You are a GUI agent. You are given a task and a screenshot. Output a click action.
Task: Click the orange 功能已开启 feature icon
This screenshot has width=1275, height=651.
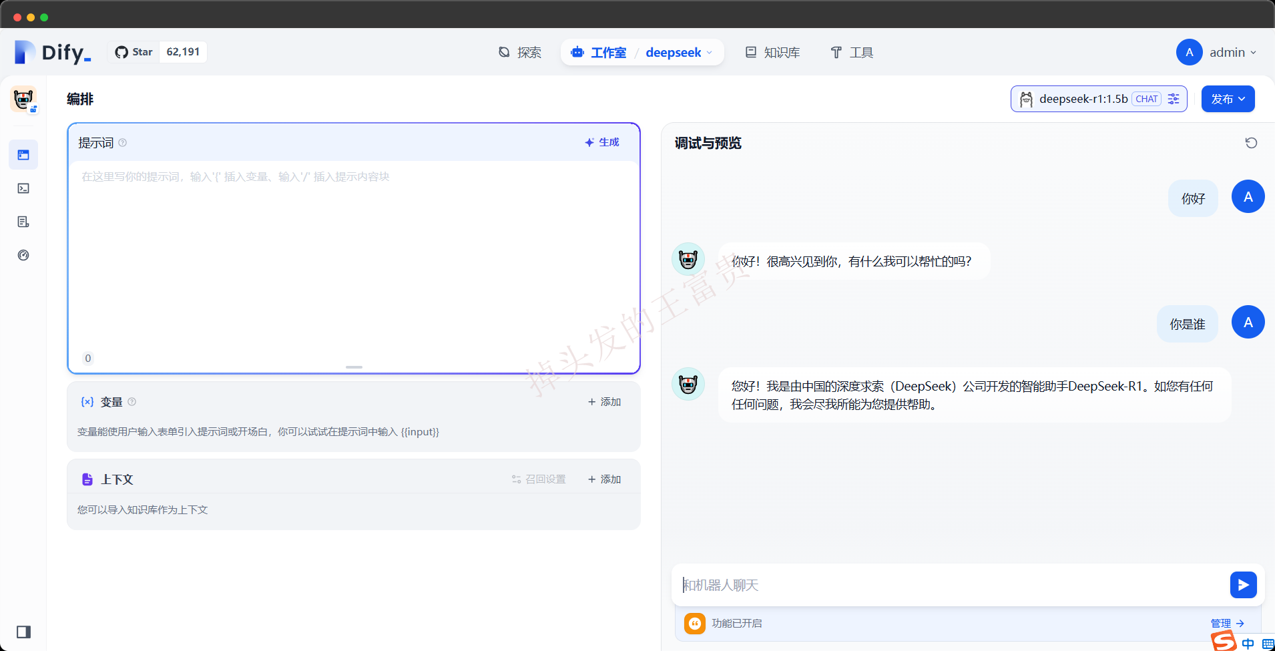695,623
